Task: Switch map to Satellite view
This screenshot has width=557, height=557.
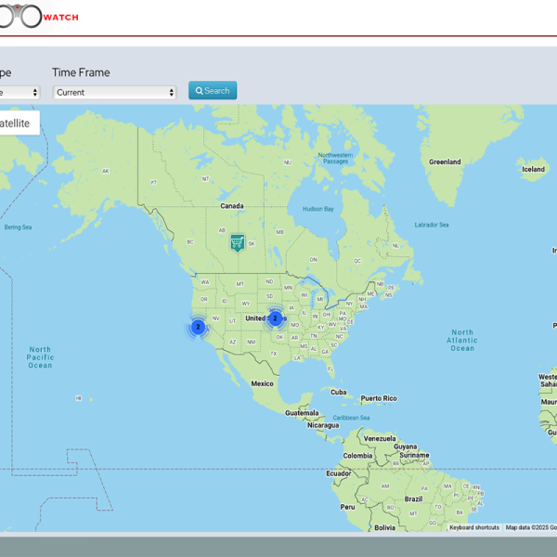Action: pos(15,123)
